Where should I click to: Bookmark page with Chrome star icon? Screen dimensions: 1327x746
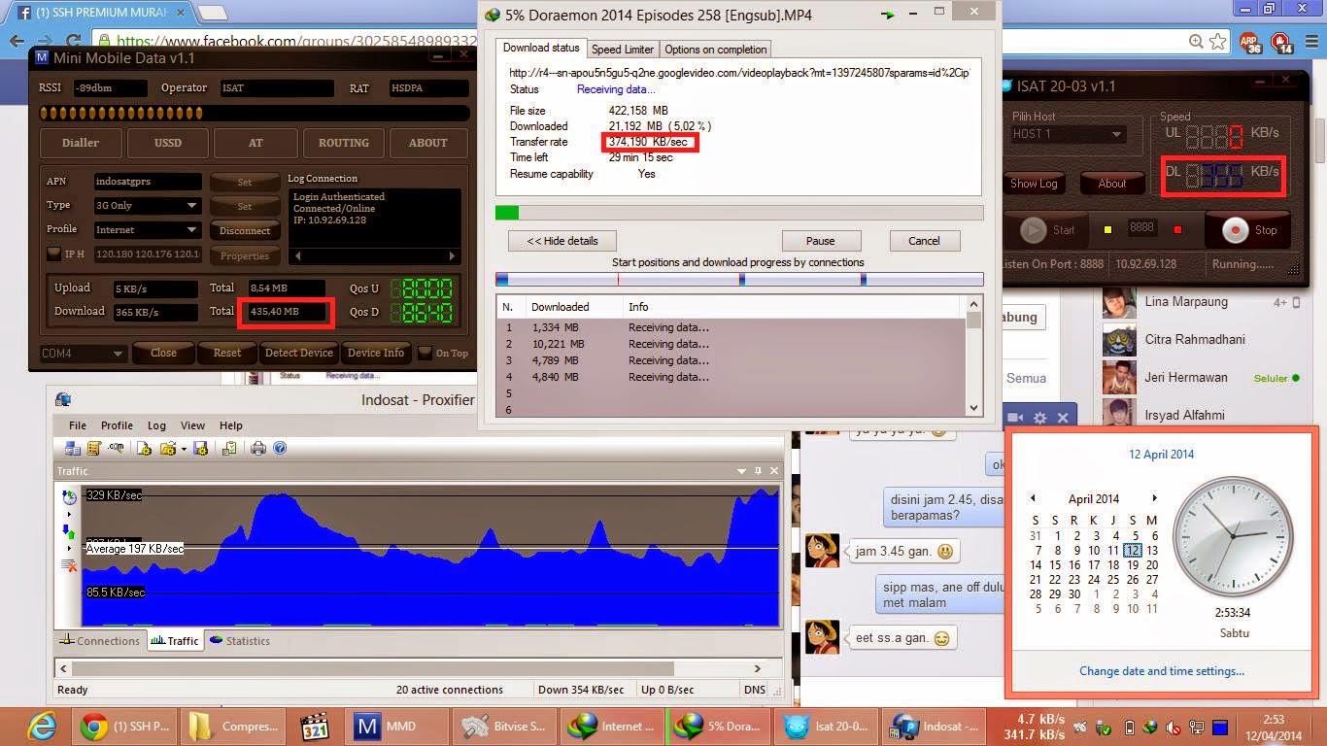point(1216,42)
